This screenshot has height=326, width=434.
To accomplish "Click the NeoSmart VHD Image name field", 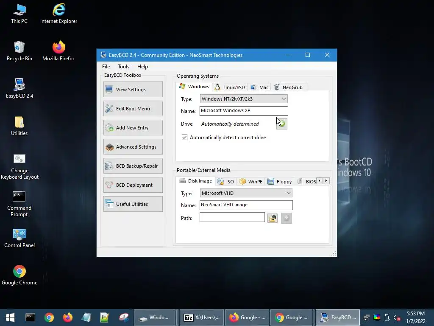I will tap(246, 205).
